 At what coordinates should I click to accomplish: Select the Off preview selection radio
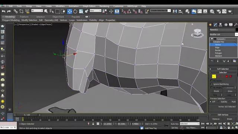click(x=210, y=102)
